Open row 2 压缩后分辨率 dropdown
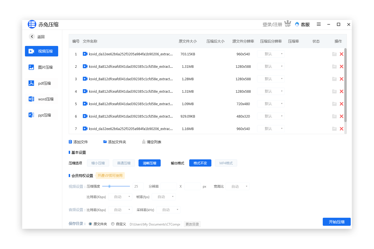 (271, 66)
